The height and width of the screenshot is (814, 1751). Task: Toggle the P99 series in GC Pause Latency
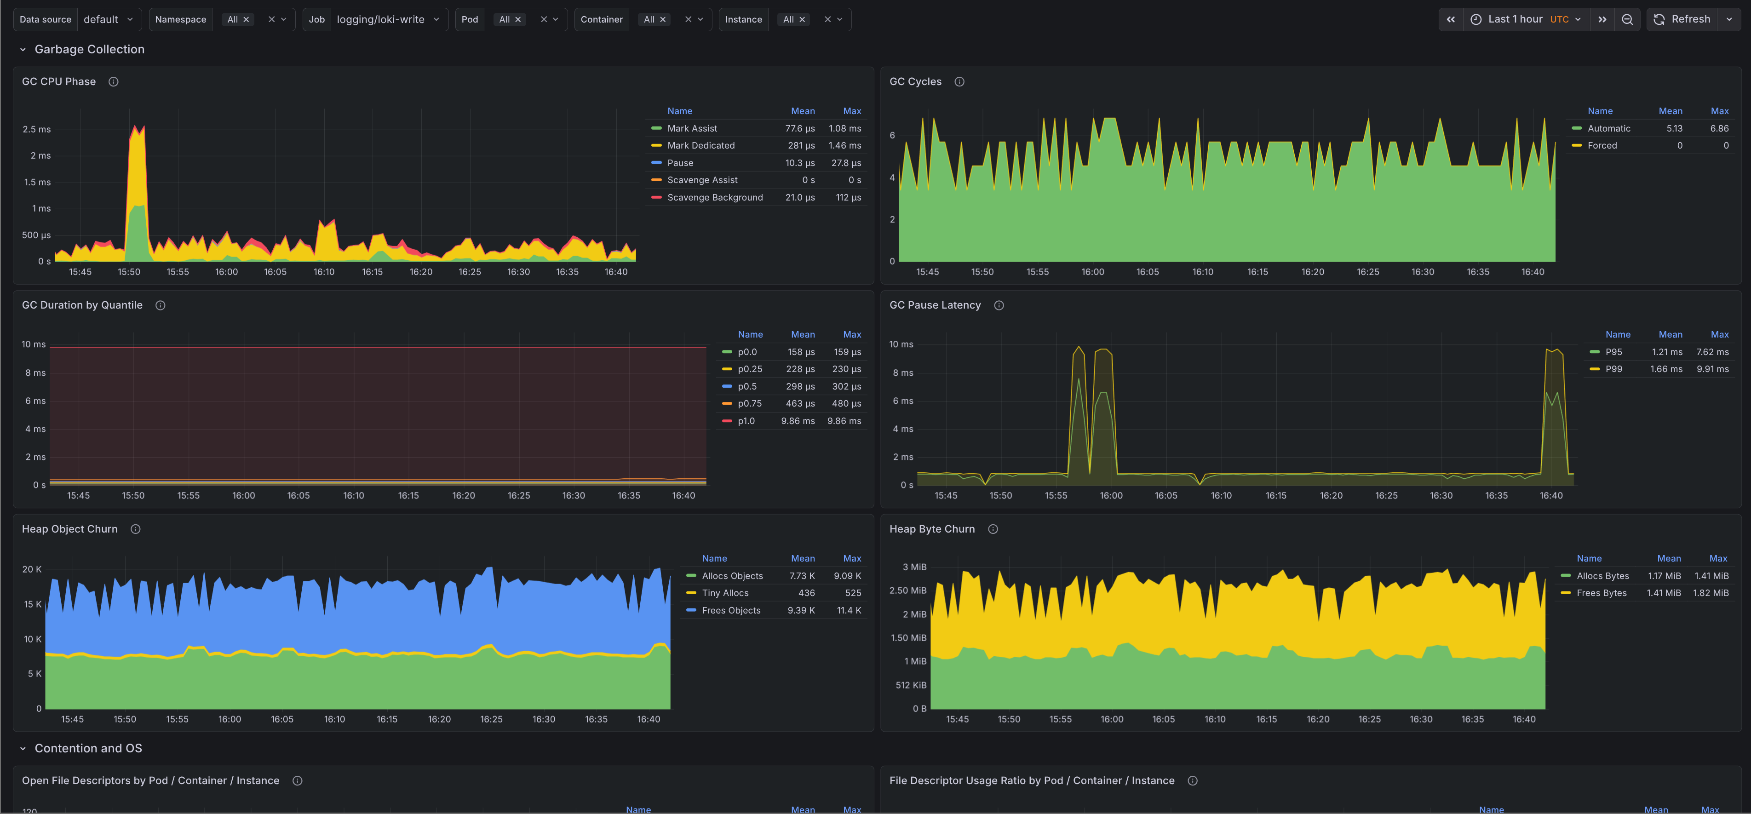[1613, 369]
